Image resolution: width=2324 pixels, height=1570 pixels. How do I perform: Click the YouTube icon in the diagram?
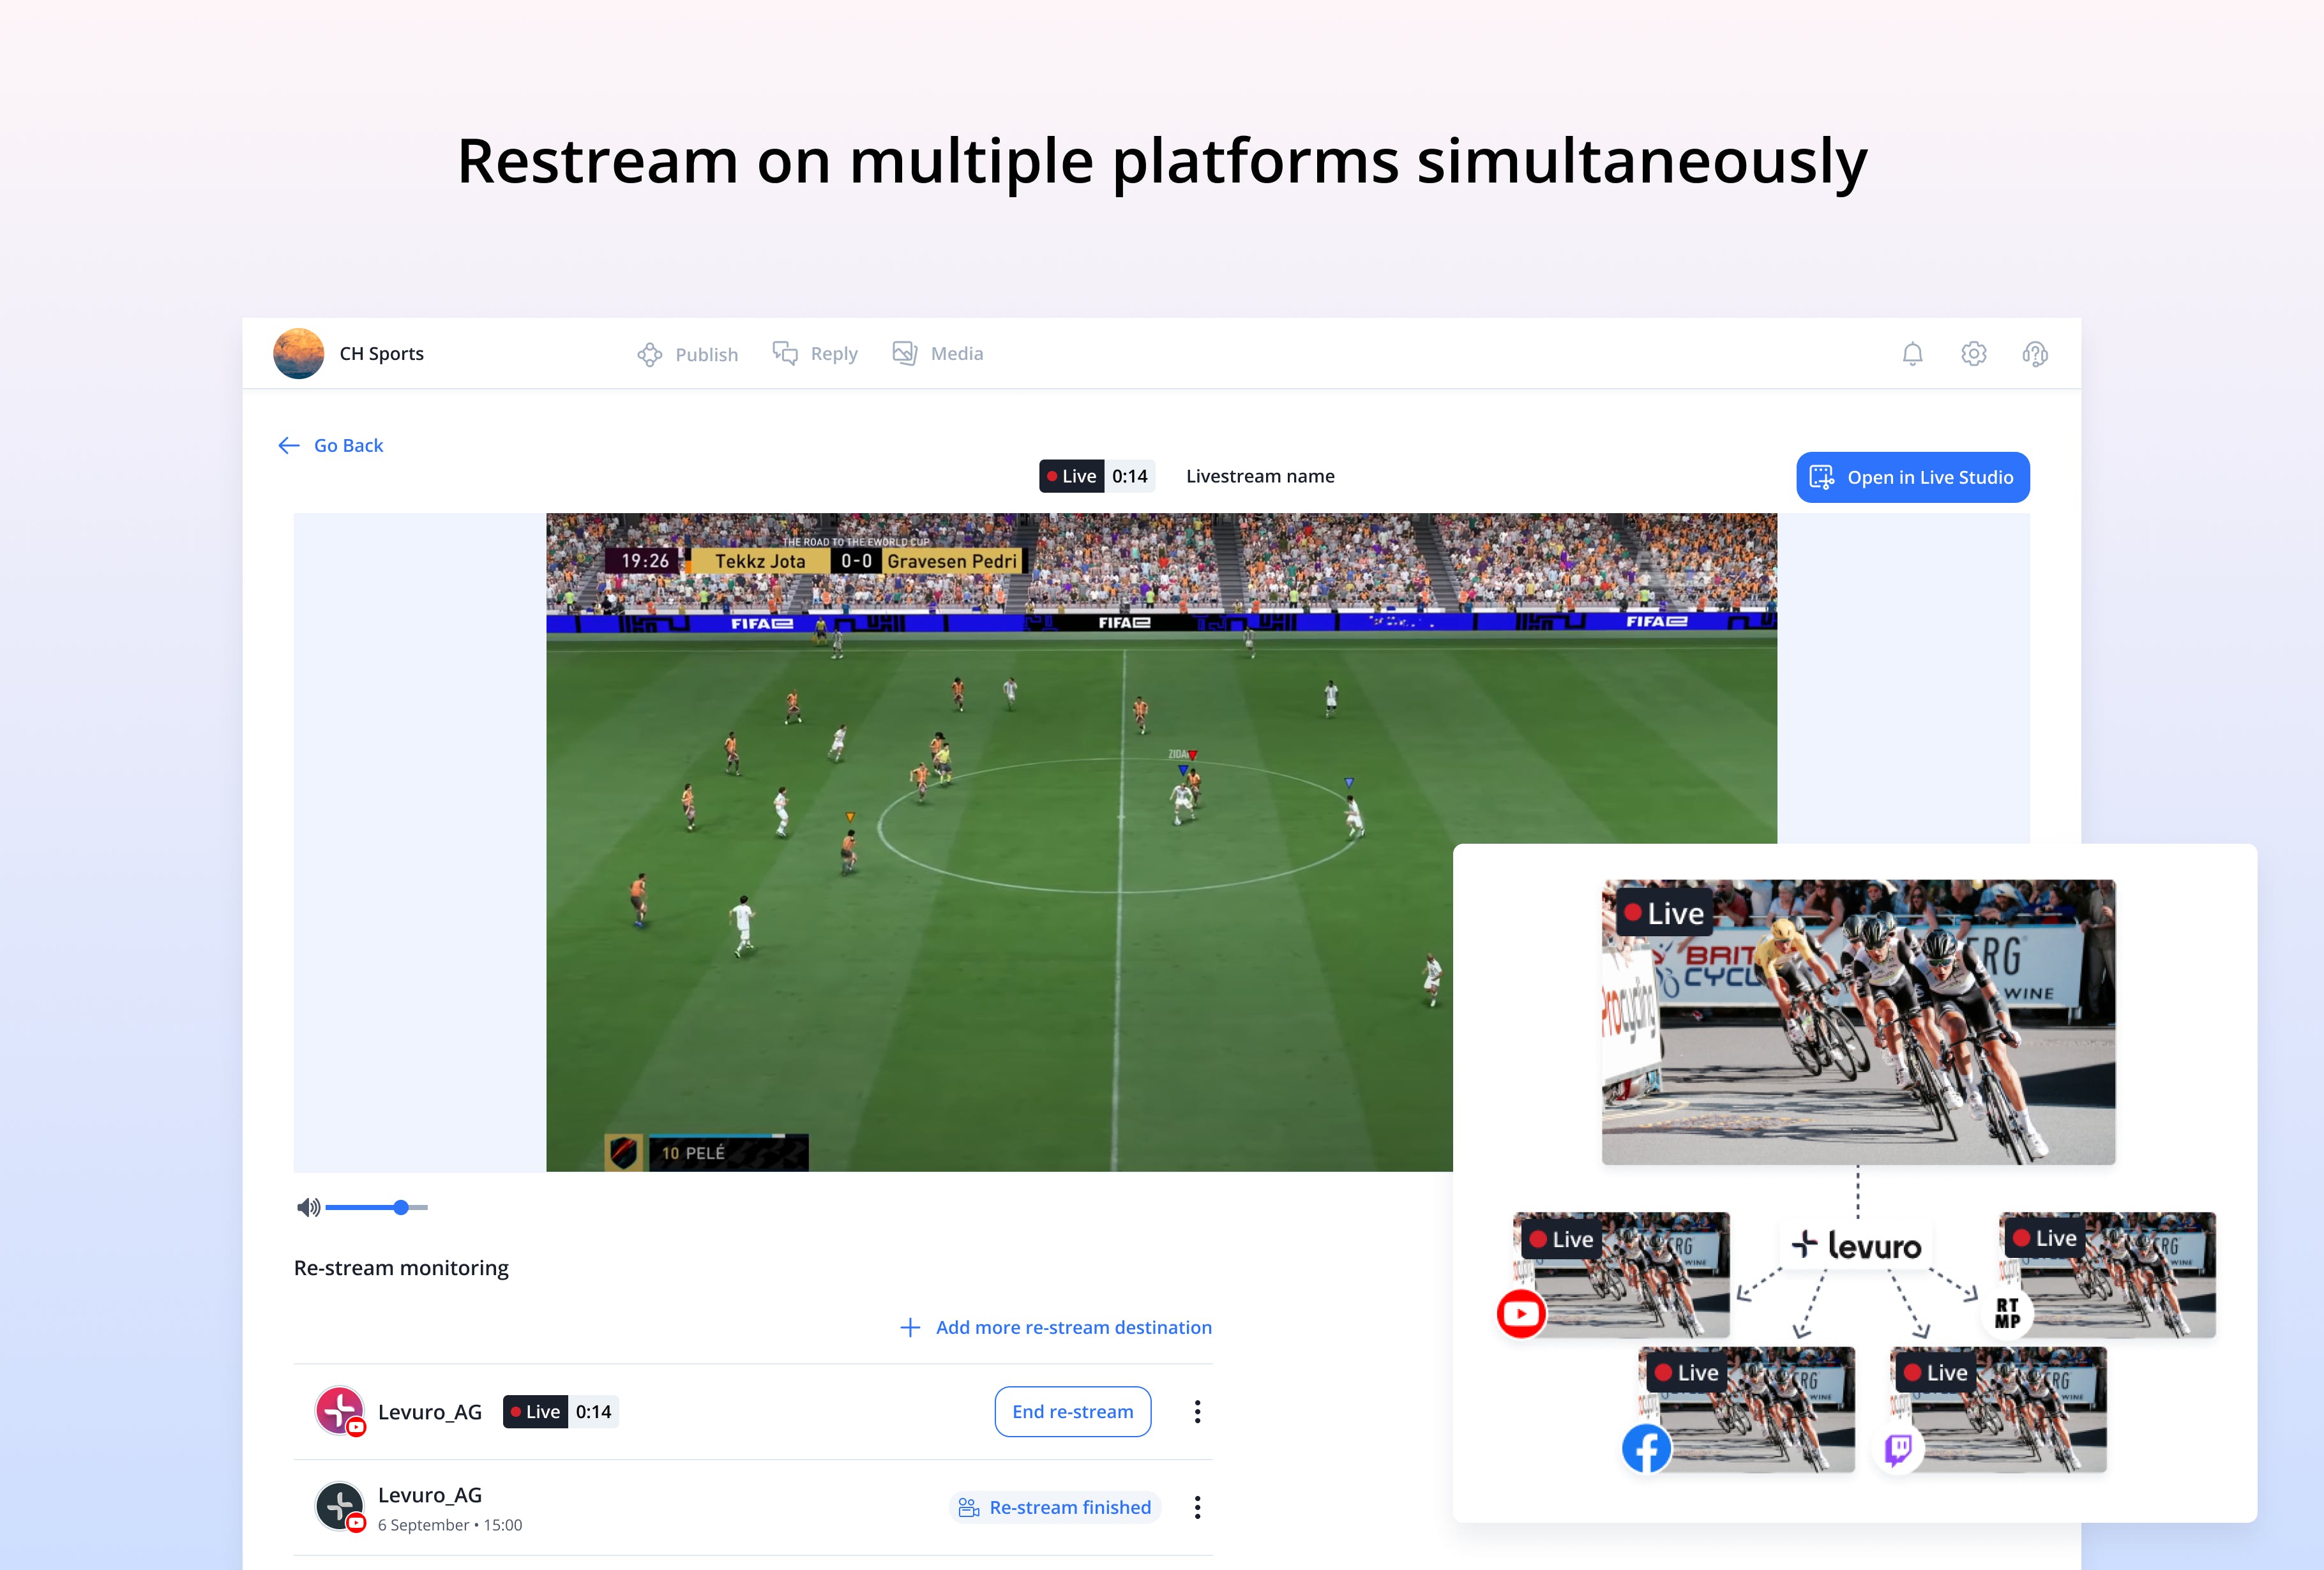1521,1313
